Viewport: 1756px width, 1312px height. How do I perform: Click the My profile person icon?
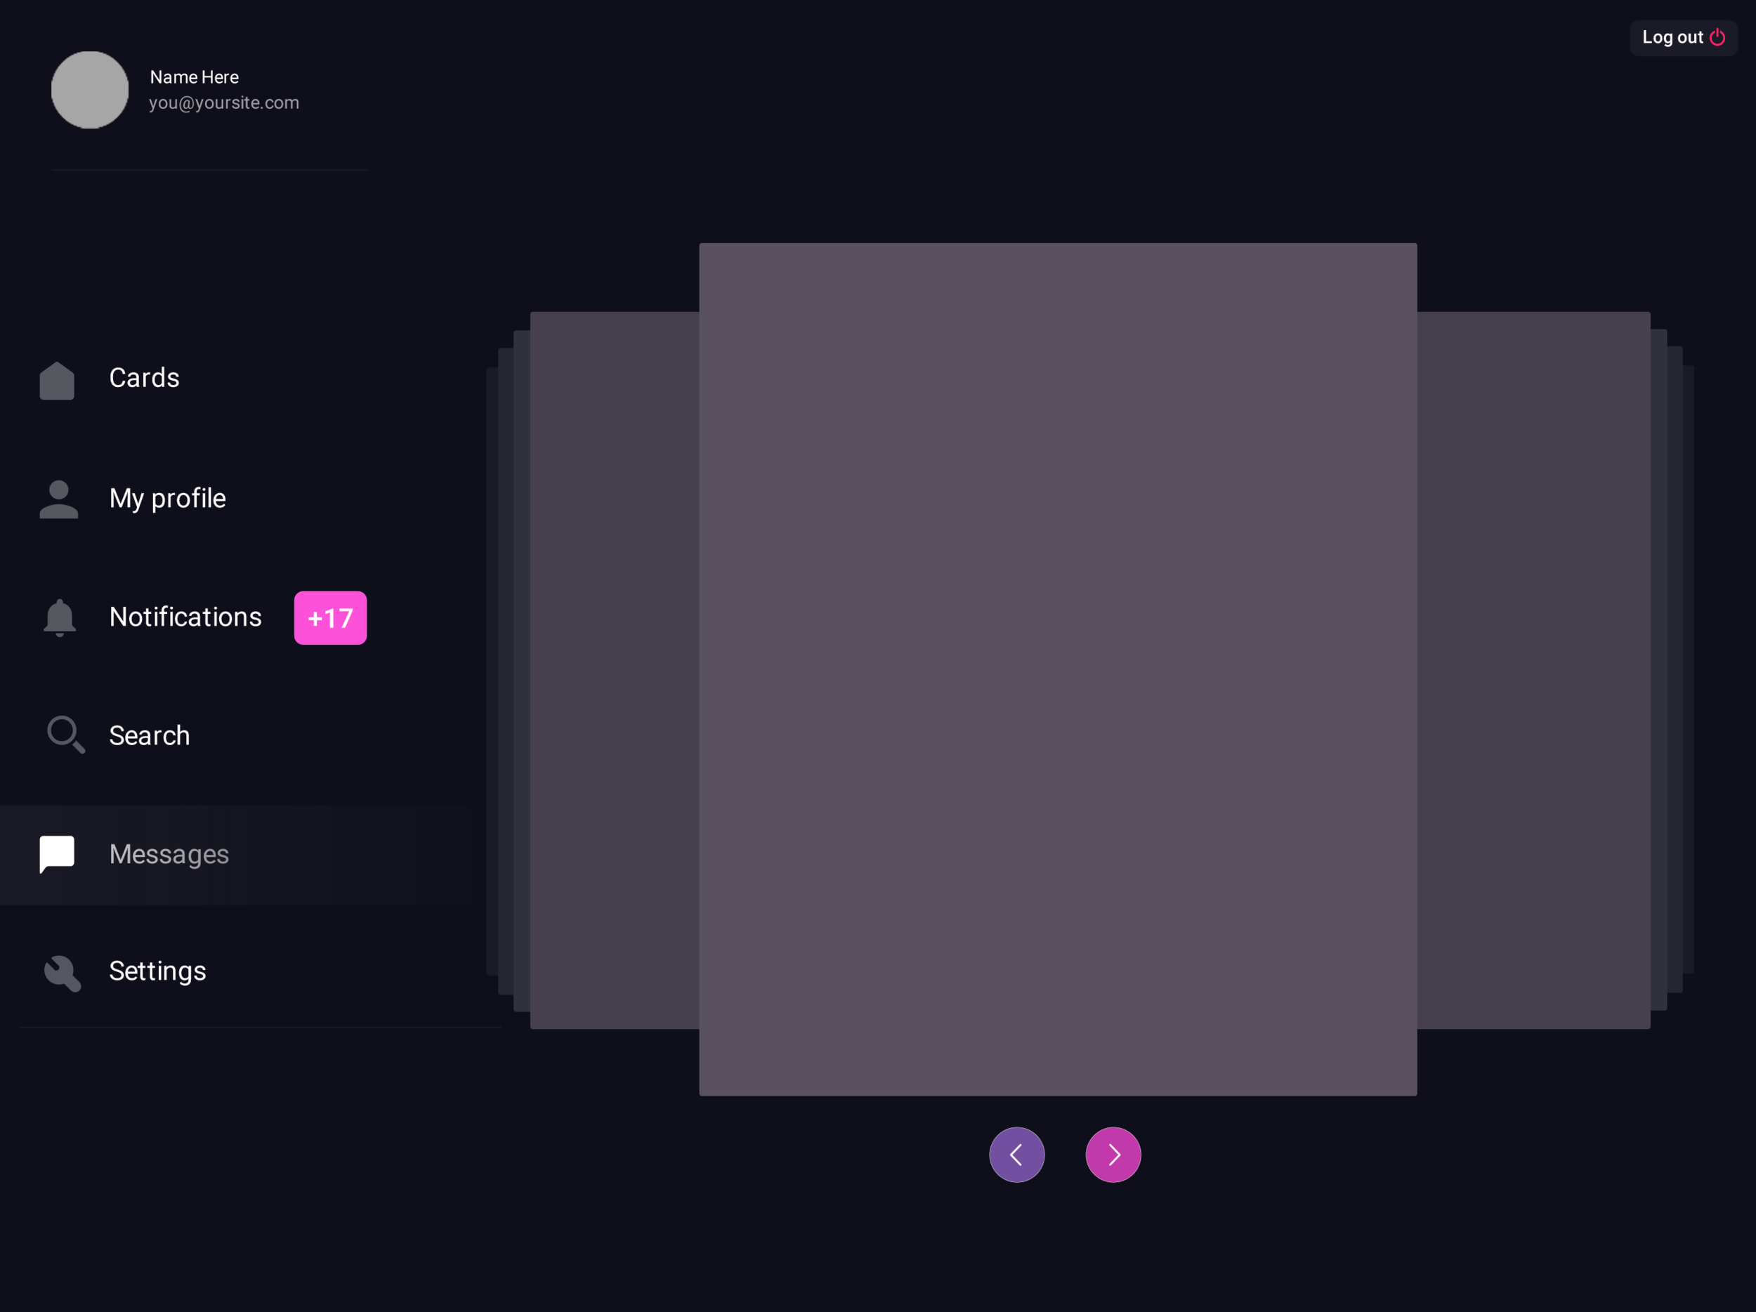click(x=59, y=499)
